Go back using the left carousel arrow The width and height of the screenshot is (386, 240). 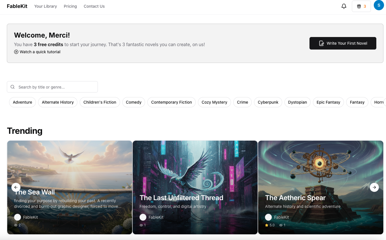click(x=16, y=187)
